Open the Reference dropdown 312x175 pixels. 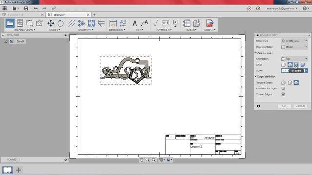294,41
